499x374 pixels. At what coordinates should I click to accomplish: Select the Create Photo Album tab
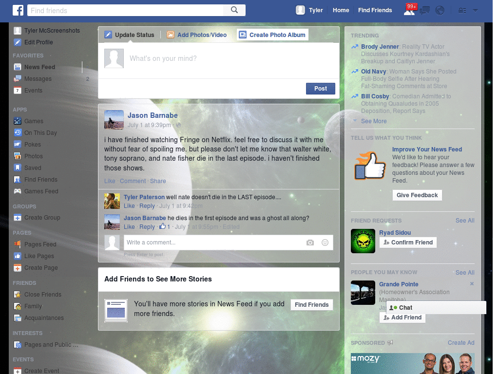tap(272, 35)
